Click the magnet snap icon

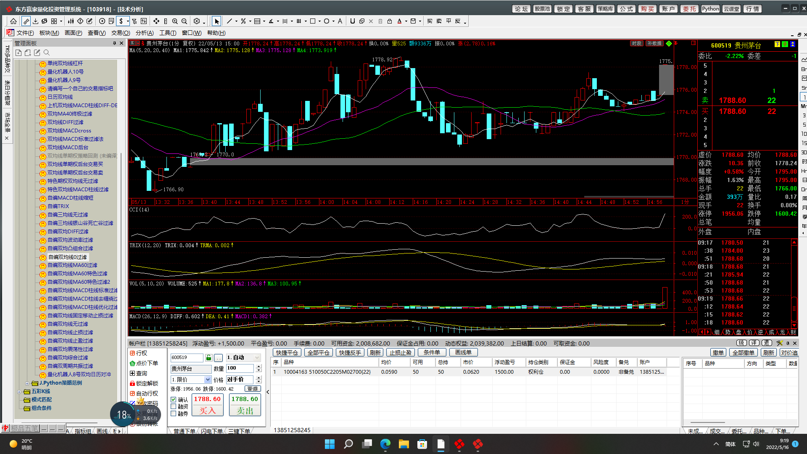[353, 21]
